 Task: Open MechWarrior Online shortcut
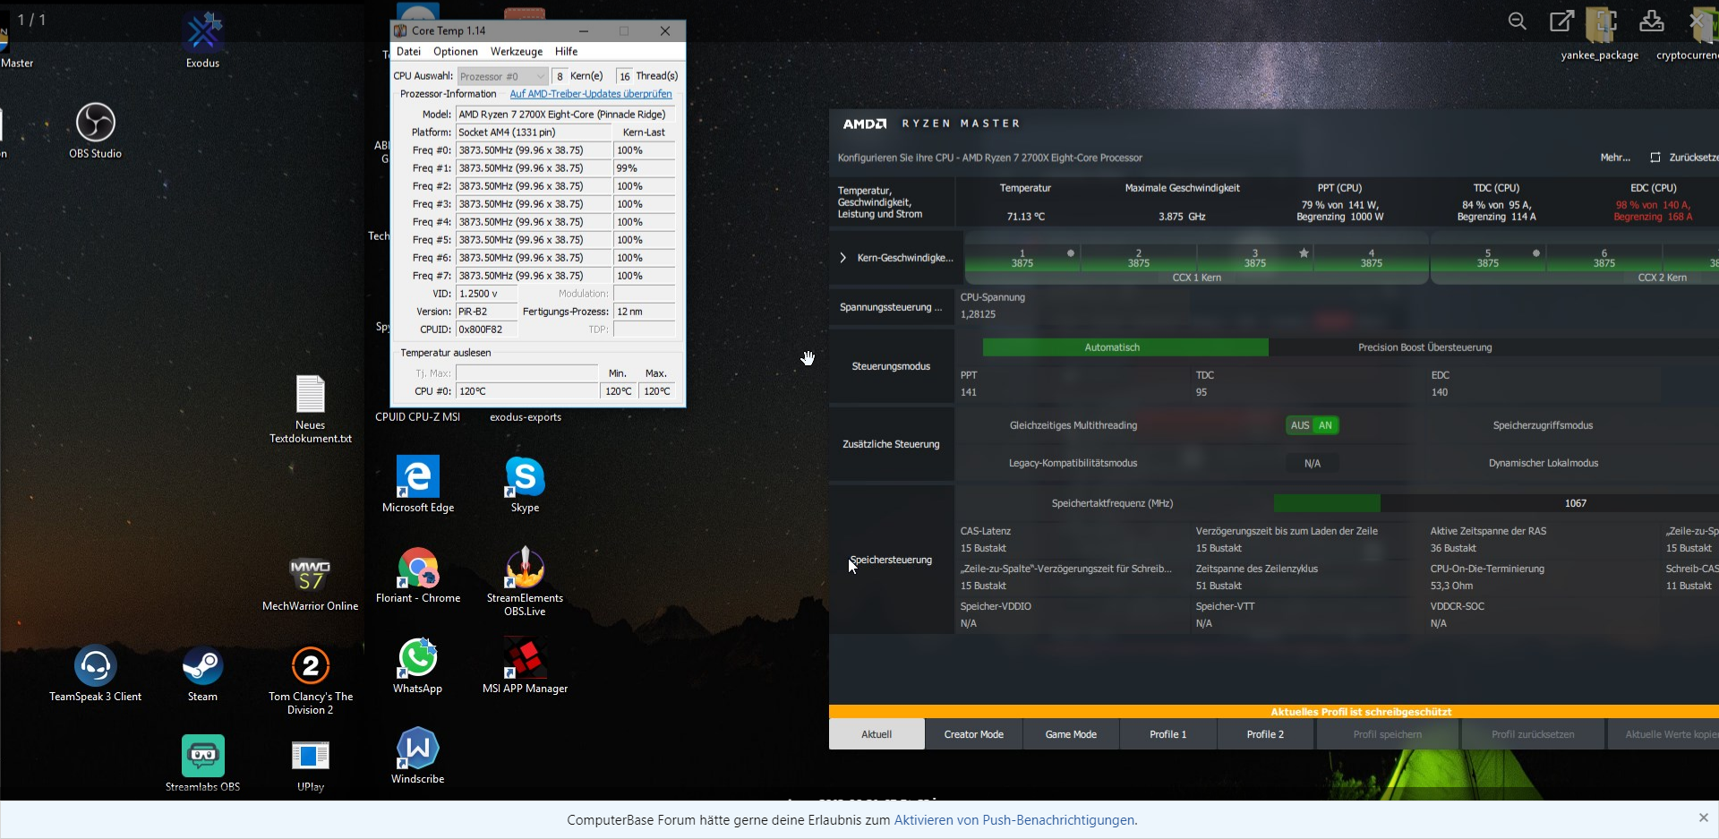311,583
